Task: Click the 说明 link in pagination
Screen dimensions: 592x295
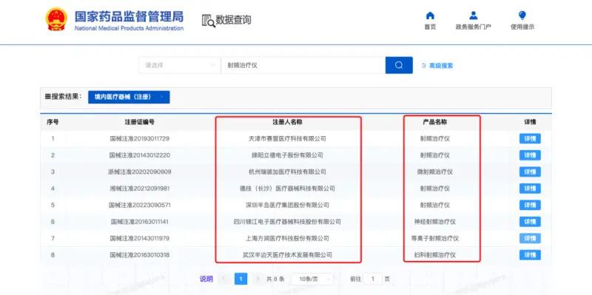Action: 206,279
